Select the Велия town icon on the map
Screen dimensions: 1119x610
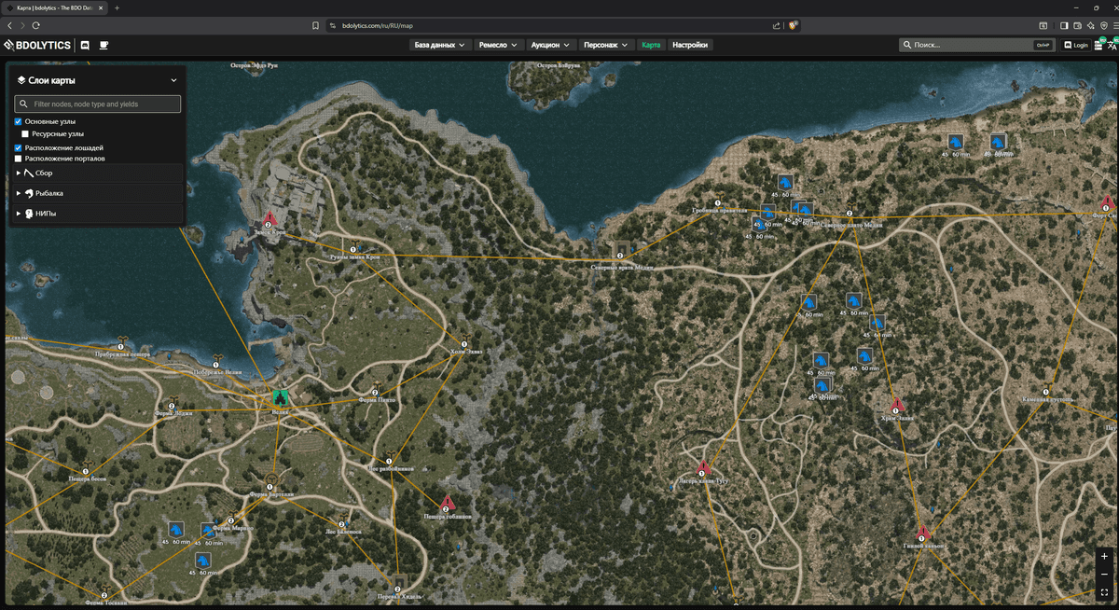click(x=281, y=397)
